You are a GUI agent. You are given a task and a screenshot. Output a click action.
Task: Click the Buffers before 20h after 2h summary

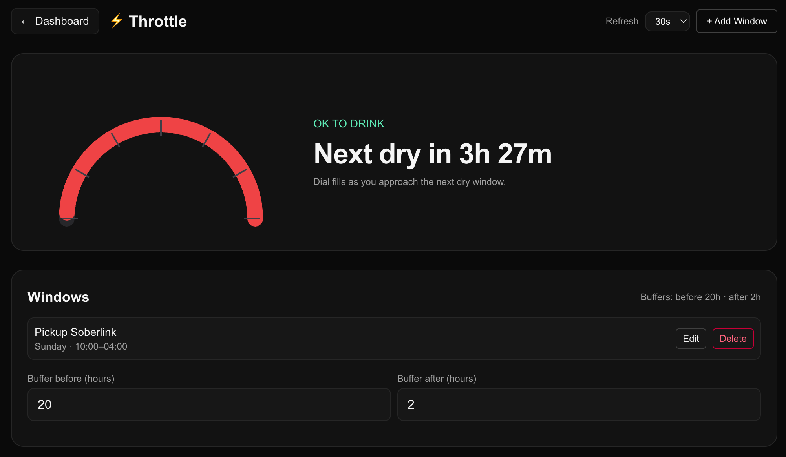coord(700,297)
